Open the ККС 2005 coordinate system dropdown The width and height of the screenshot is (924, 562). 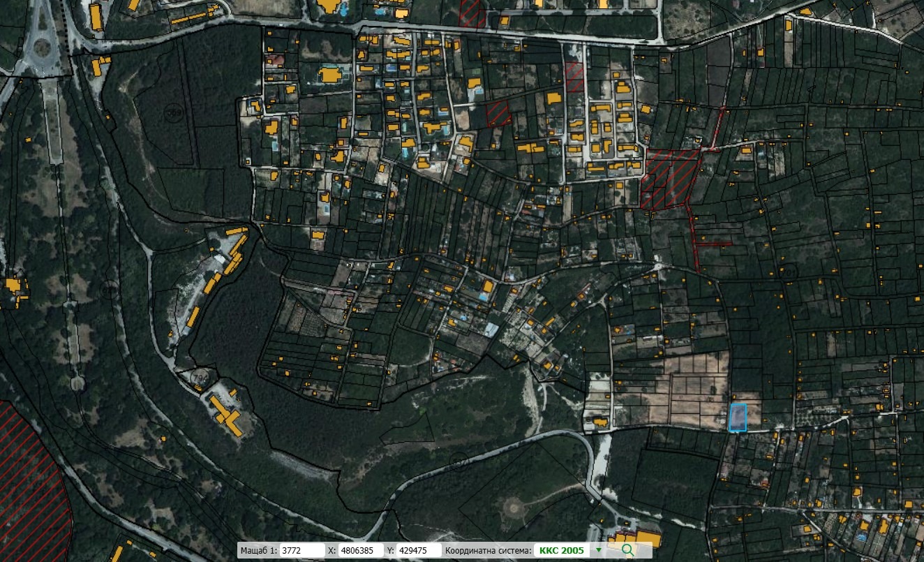(562, 551)
